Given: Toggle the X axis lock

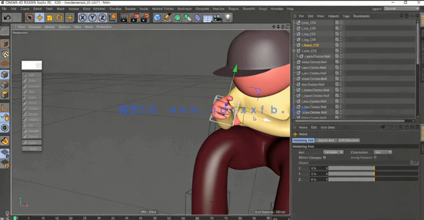Looking at the screenshot, I should (83, 18).
